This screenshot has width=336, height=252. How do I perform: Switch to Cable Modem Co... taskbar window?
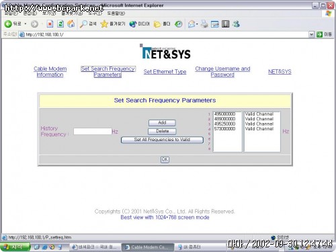[x=148, y=247]
